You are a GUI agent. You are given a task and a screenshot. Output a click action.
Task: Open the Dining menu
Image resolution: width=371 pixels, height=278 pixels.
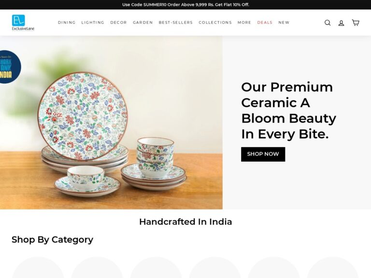[x=67, y=23]
